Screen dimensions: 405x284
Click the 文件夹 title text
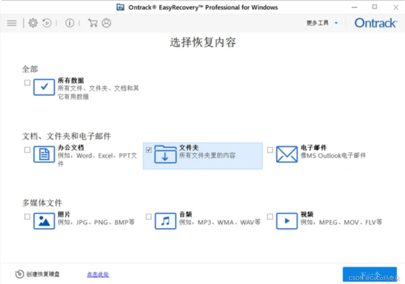pos(189,148)
